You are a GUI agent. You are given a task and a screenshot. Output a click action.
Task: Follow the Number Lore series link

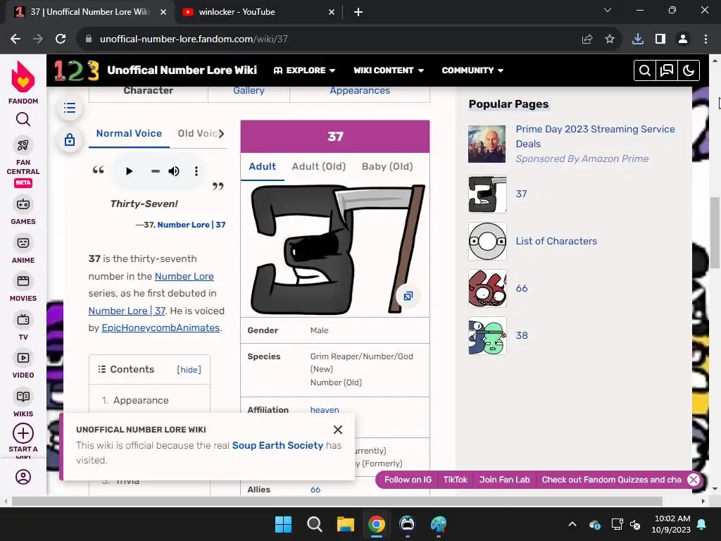pos(184,276)
